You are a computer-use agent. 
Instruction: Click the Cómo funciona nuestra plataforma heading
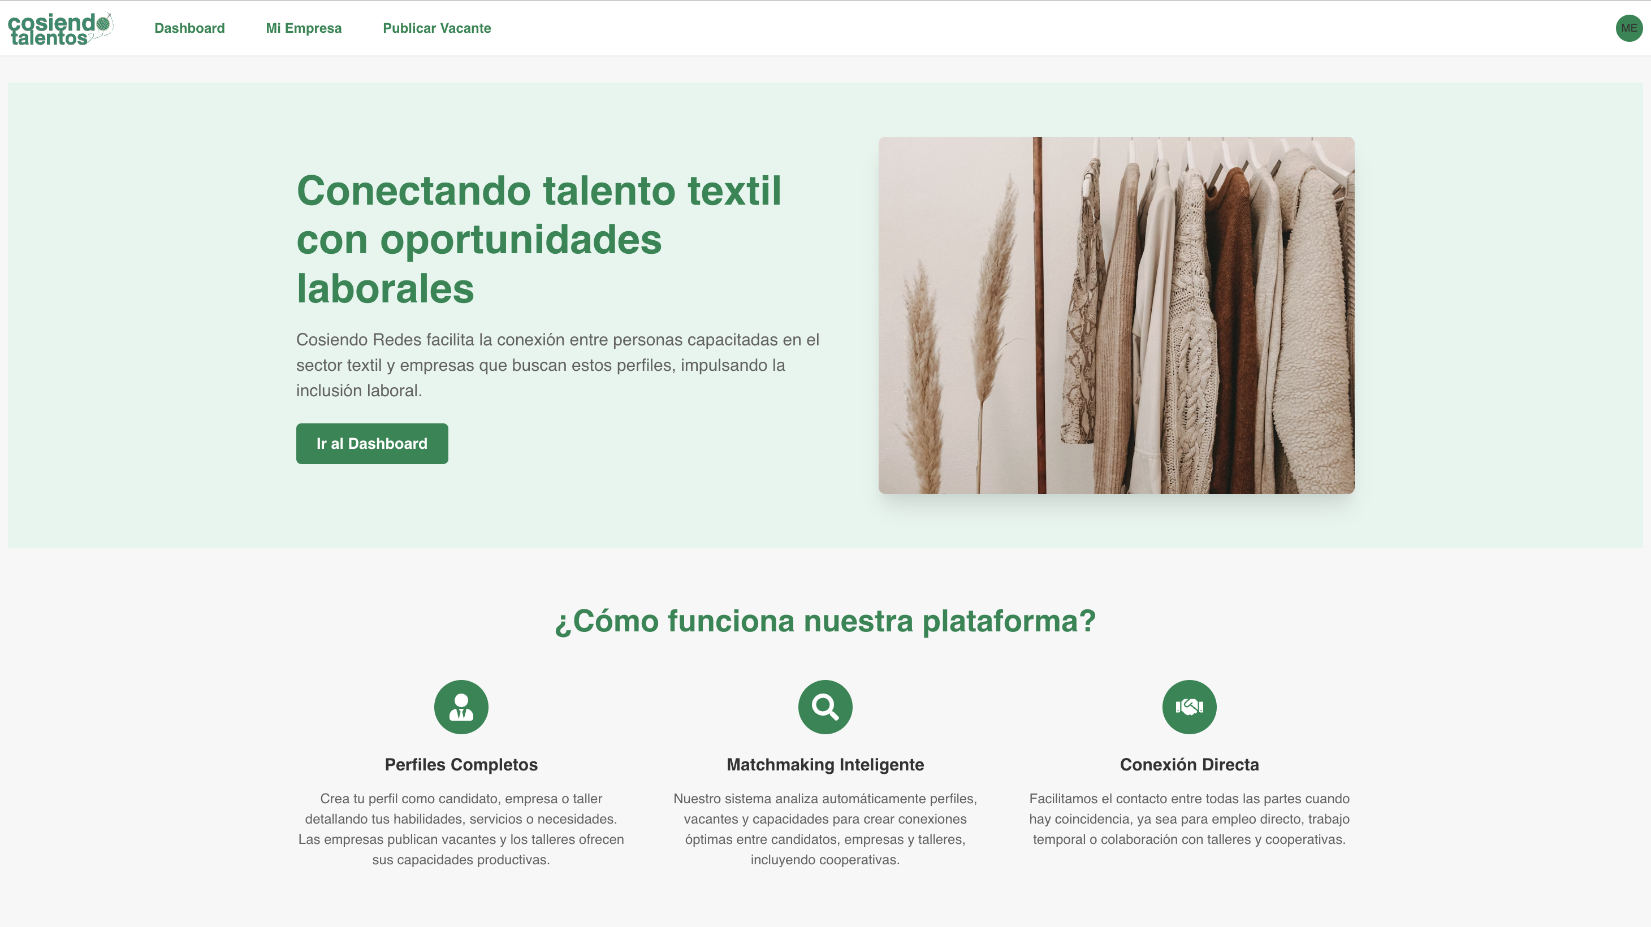point(825,621)
